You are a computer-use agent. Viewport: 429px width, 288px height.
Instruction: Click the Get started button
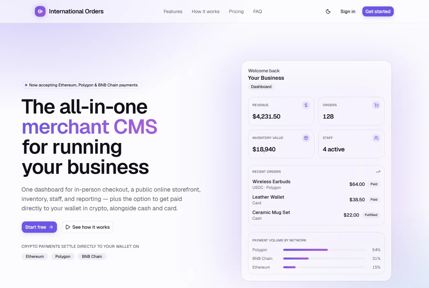pos(378,11)
